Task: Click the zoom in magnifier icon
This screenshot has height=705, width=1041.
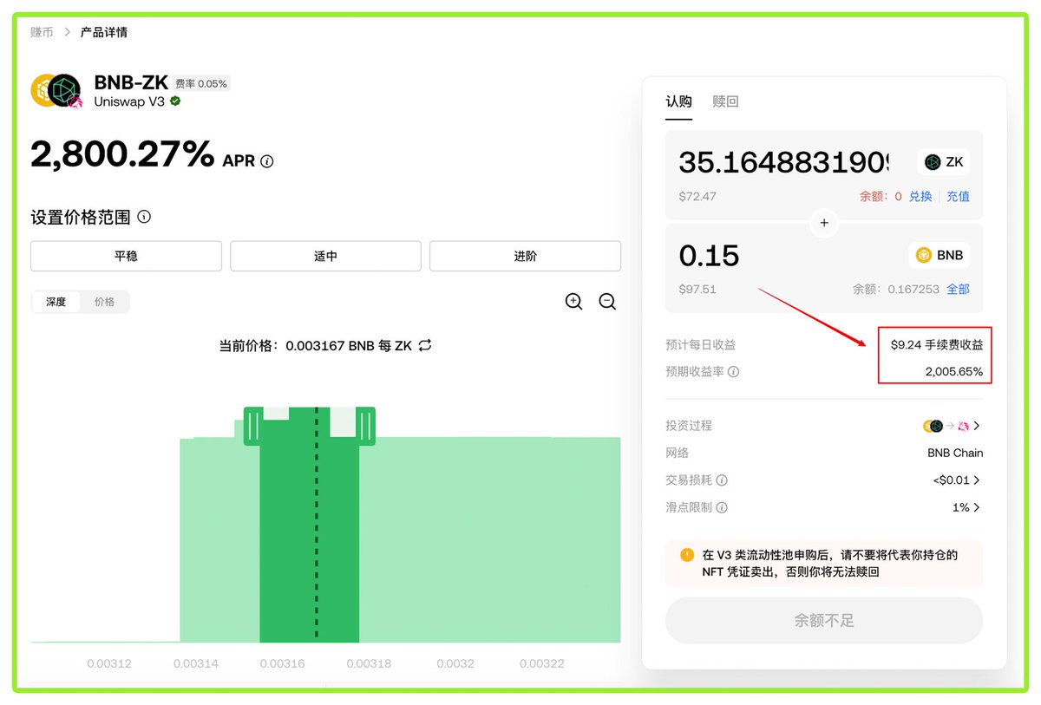Action: coord(573,302)
